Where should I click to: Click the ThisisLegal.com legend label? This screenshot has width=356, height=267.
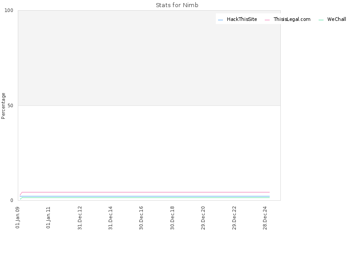[292, 19]
